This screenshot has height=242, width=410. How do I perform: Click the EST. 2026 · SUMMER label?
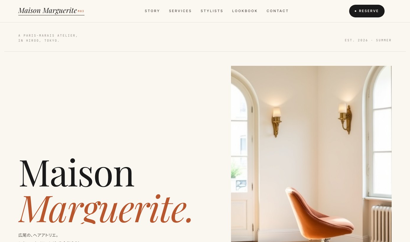368,40
